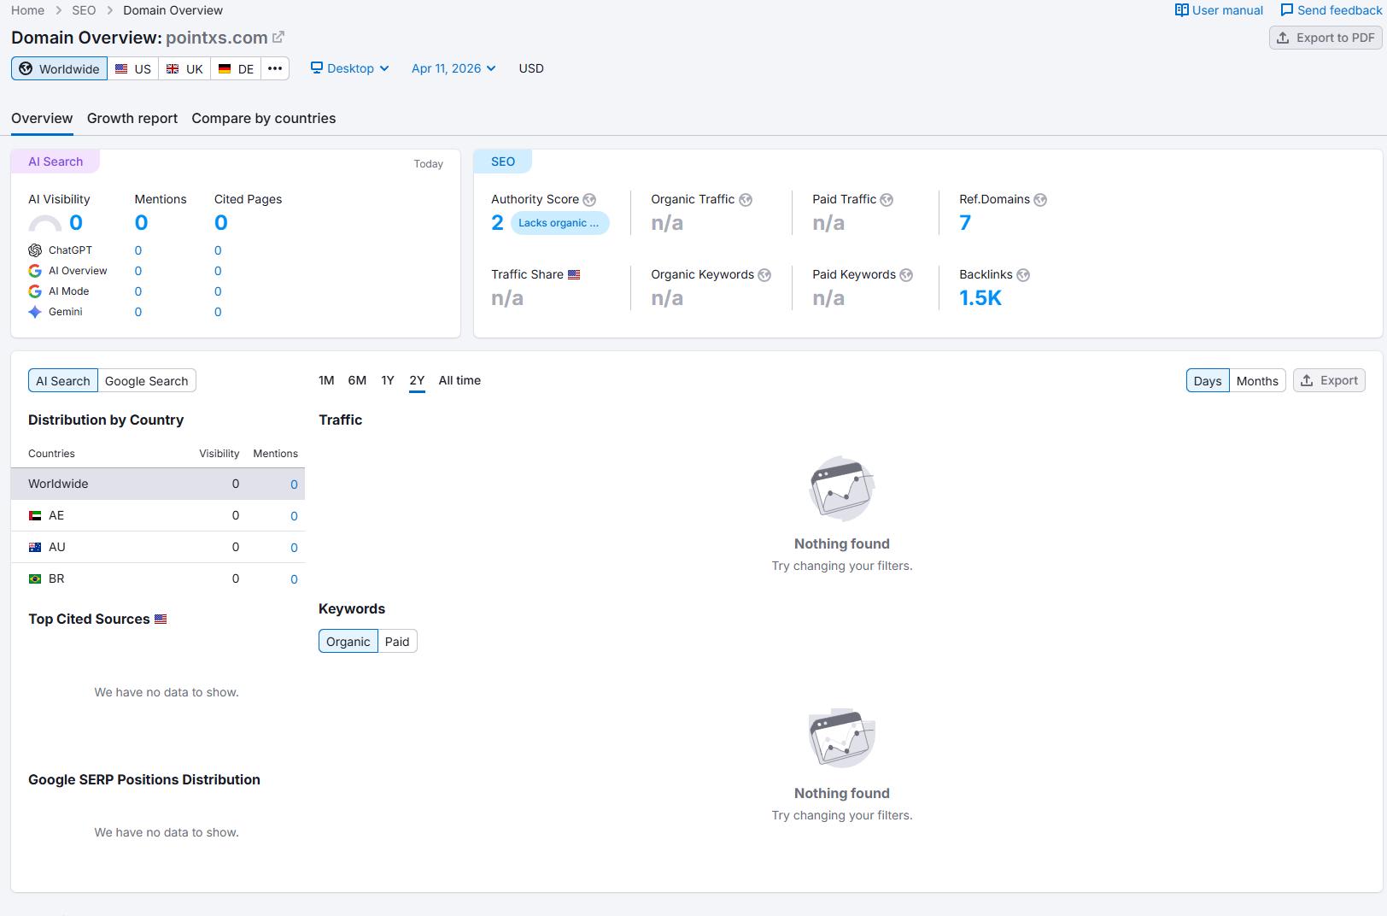Screen dimensions: 1387x916
Task: Click the globe icon next to Backlinks
Action: click(x=1023, y=275)
